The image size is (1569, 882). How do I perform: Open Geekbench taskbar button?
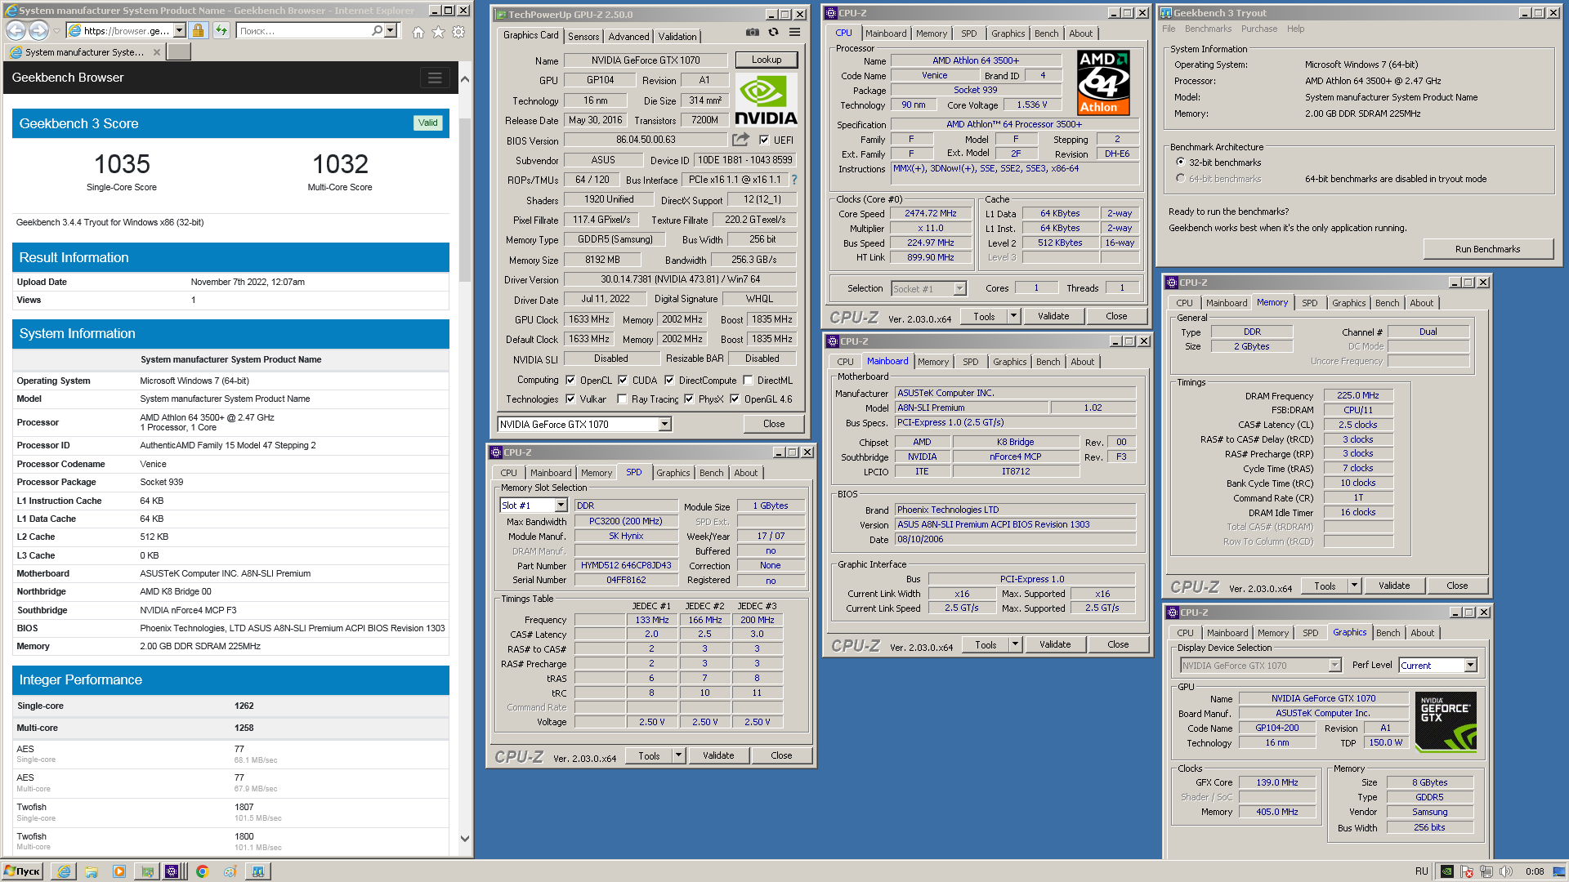[258, 871]
